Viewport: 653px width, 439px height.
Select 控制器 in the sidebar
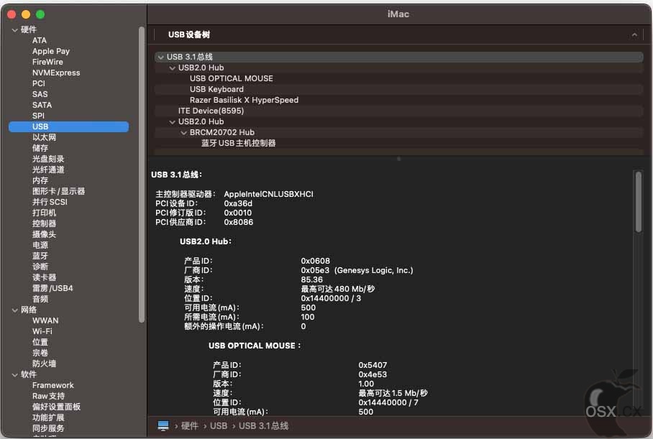(x=44, y=224)
